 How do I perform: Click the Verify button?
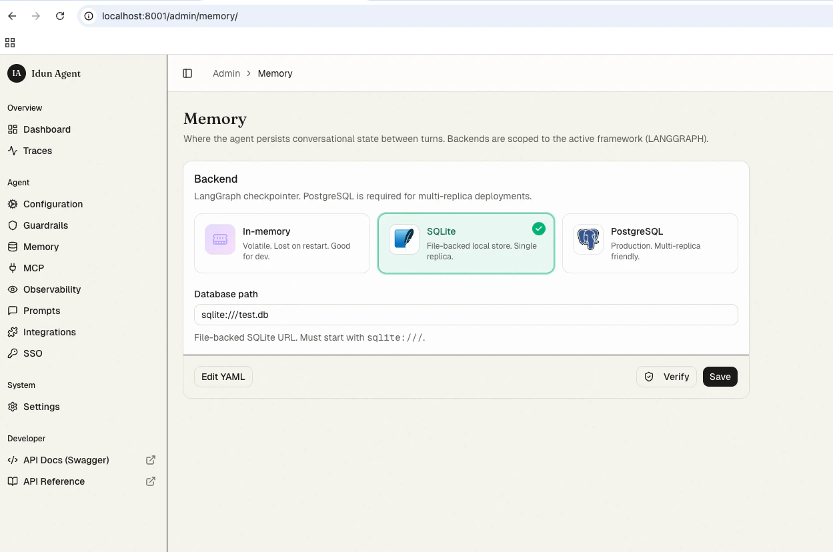click(x=667, y=377)
